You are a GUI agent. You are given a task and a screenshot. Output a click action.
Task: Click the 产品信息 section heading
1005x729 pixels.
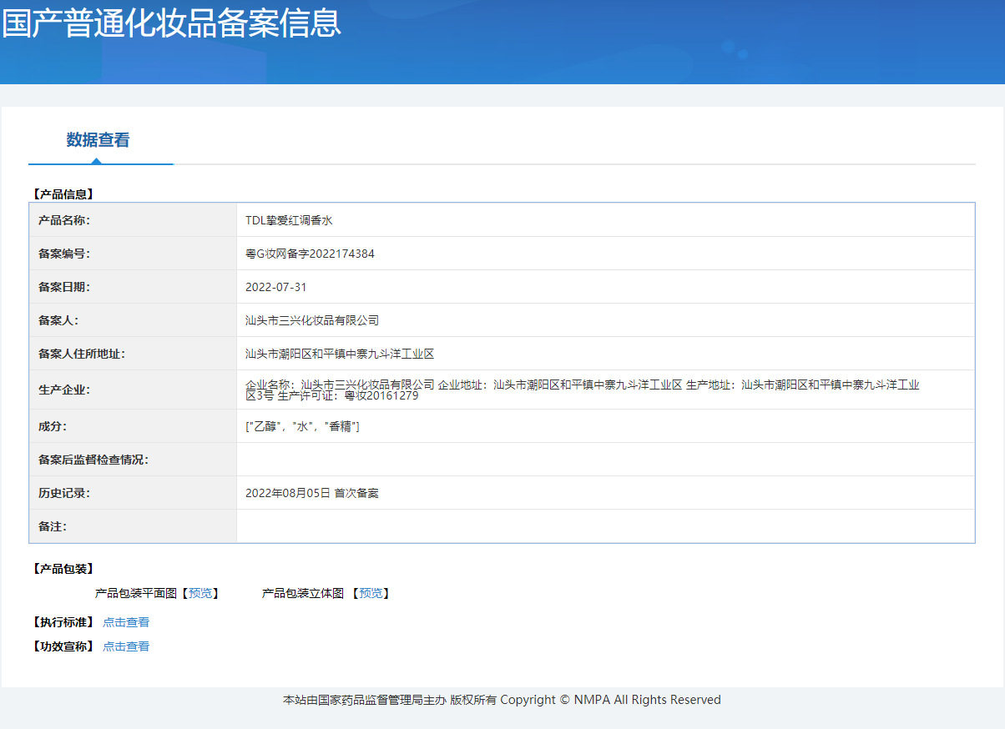(x=63, y=194)
